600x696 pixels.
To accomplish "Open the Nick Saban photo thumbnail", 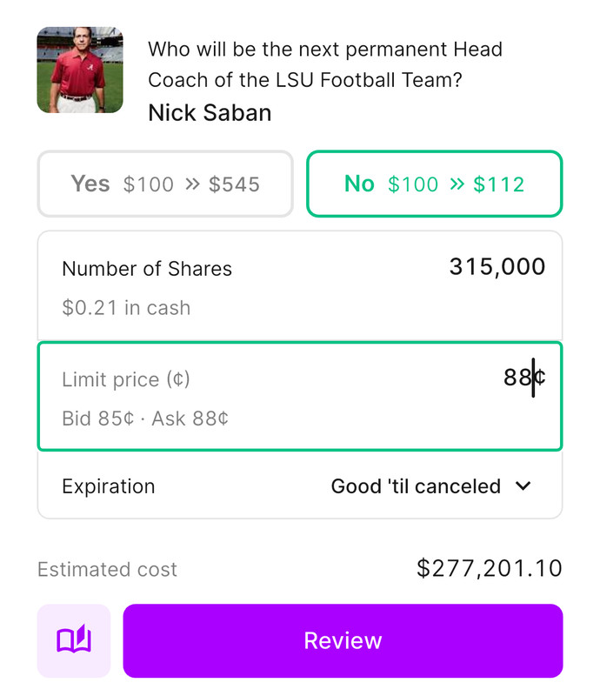I will (x=80, y=70).
